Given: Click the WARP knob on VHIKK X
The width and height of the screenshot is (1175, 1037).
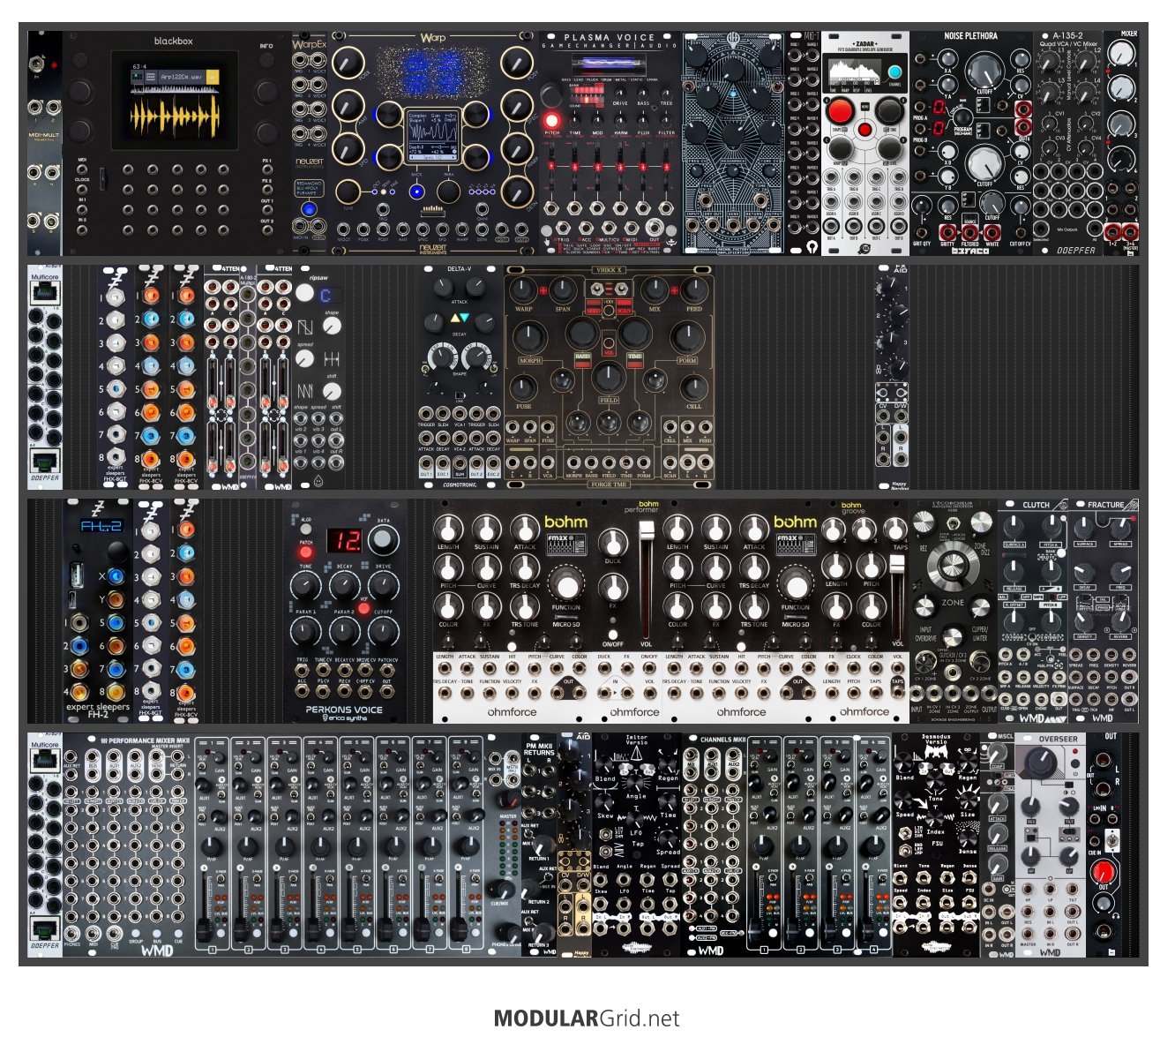Looking at the screenshot, I should coord(524,289).
